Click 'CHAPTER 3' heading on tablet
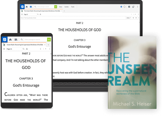 26,79
